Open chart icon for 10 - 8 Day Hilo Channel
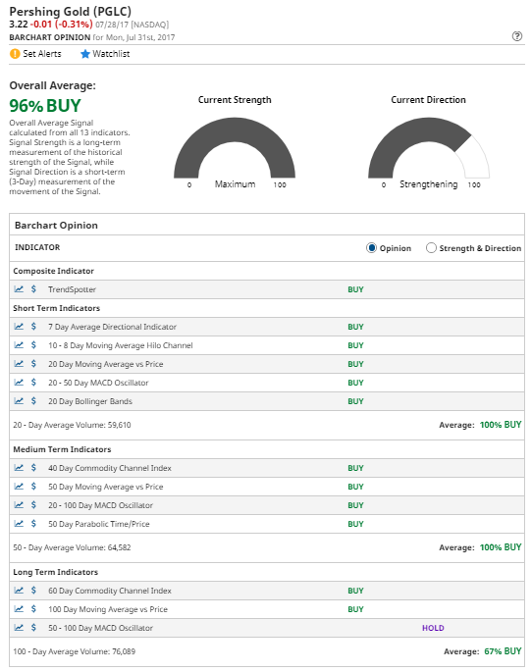The height and width of the screenshot is (672, 532). [19, 344]
